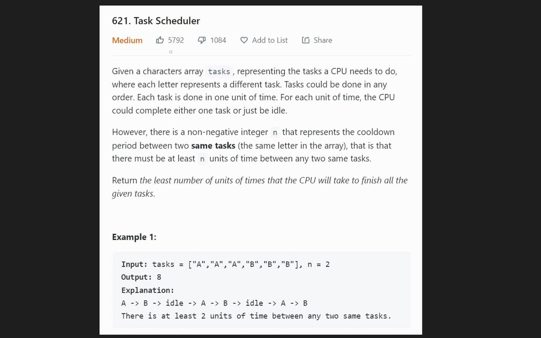541x338 pixels.
Task: Select the inline code snippet tasks
Action: (x=219, y=71)
